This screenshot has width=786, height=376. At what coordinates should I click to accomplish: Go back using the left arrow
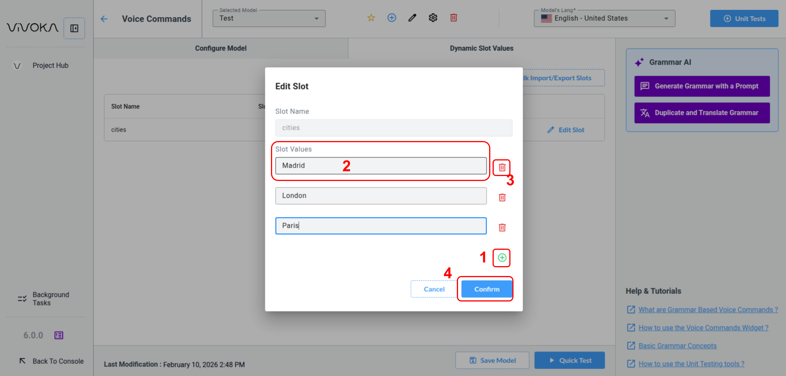(x=104, y=19)
